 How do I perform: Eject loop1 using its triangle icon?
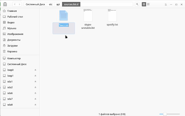tap(35, 76)
